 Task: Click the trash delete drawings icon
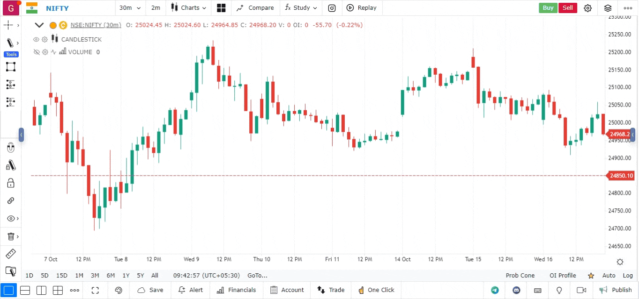coord(10,236)
